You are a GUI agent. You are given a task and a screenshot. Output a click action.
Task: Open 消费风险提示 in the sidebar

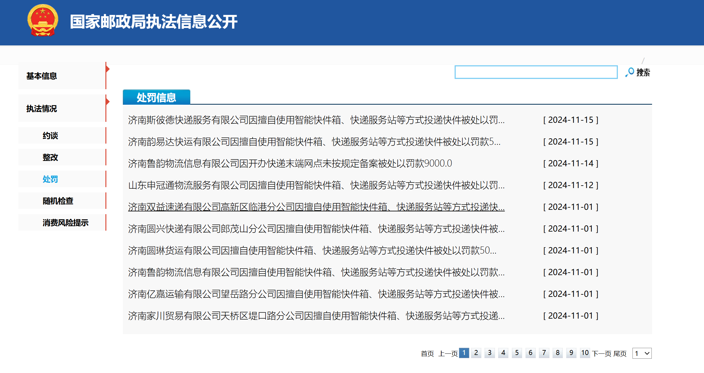(x=65, y=223)
